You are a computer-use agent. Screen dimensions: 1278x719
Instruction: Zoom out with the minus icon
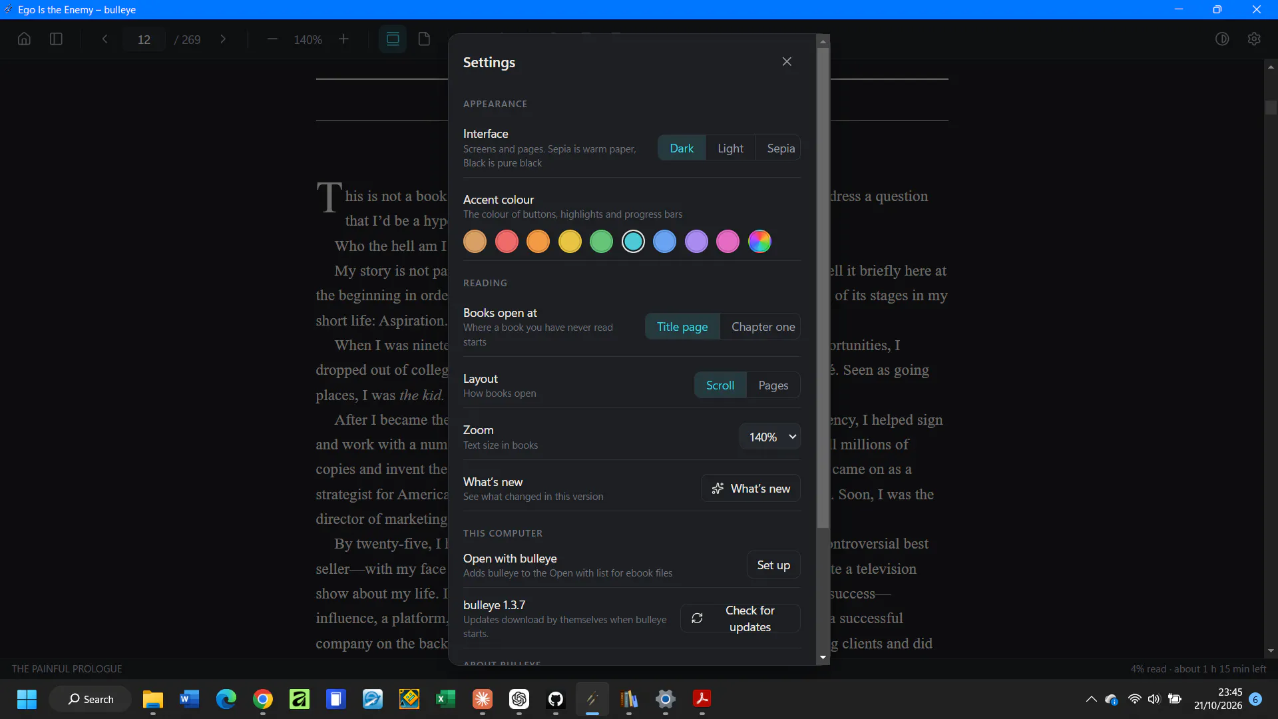point(272,39)
